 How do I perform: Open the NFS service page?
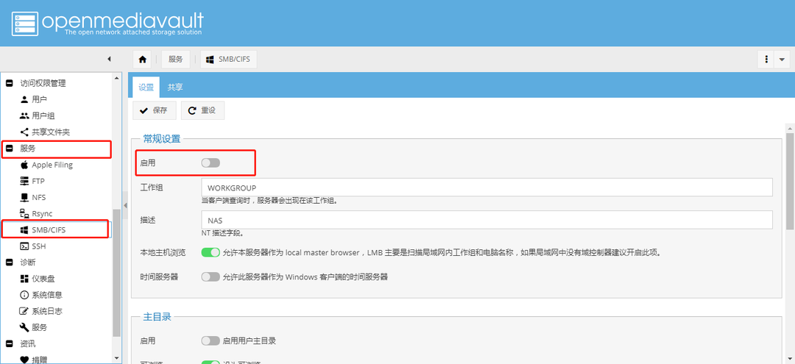38,197
